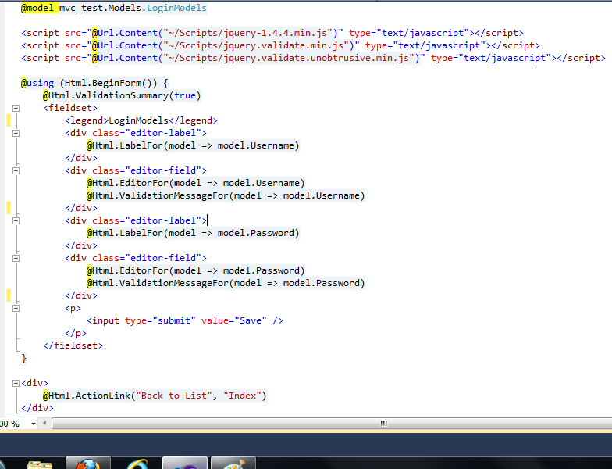The width and height of the screenshot is (612, 469).
Task: Collapse the editor-label div containing Password label
Action: tap(15, 221)
